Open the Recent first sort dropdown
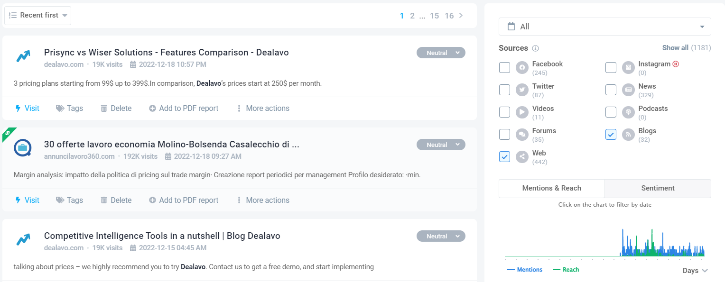This screenshot has height=282, width=725. (x=38, y=16)
